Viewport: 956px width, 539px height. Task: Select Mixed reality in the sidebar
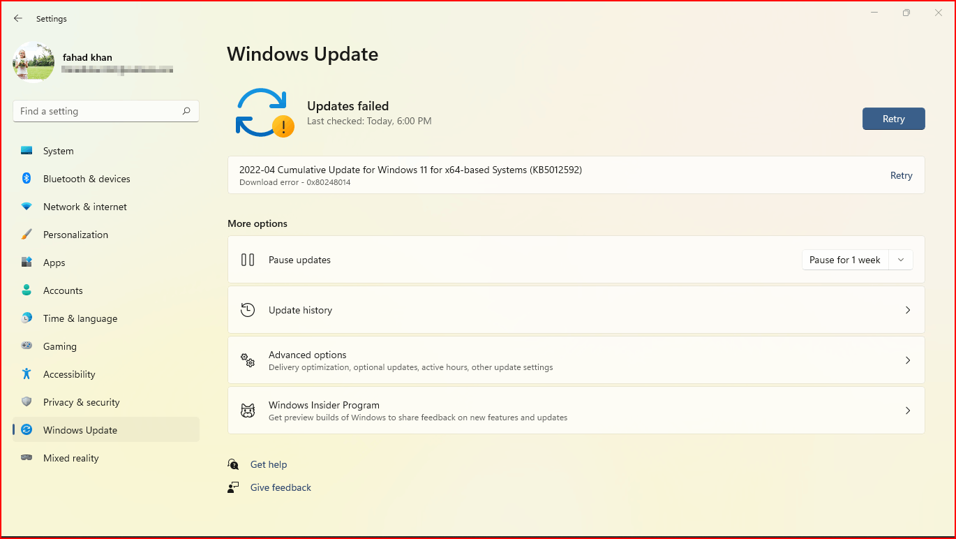coord(70,458)
